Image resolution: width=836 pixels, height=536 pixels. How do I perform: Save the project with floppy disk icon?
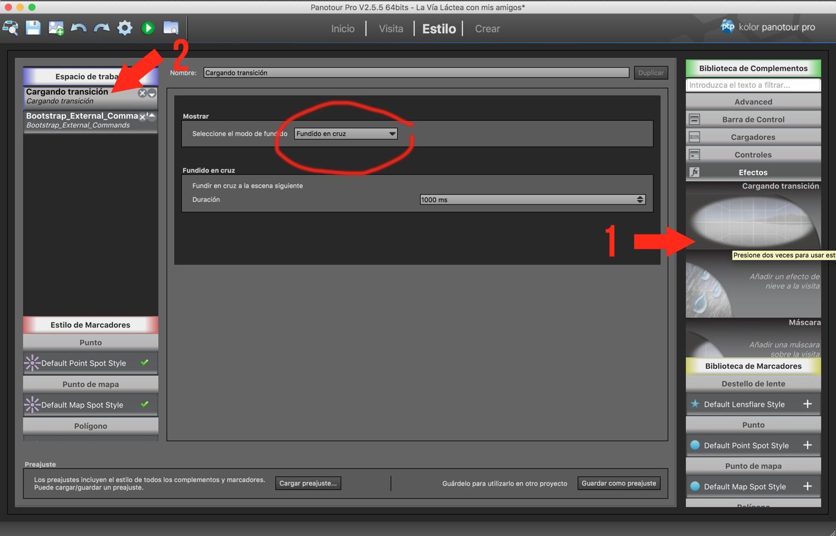pyautogui.click(x=33, y=28)
